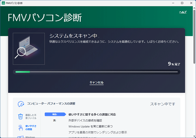Click the blue 現在 status badge
The image size is (196, 138).
(x=55, y=114)
